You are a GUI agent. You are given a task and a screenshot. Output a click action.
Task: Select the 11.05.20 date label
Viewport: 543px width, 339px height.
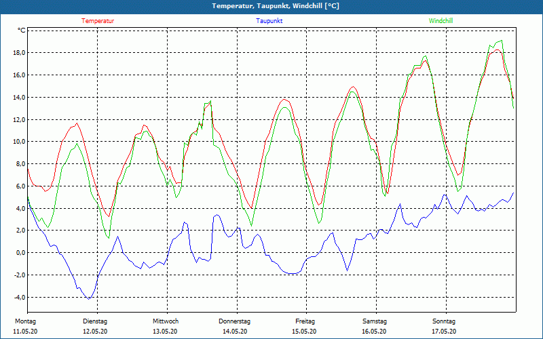[x=26, y=332]
